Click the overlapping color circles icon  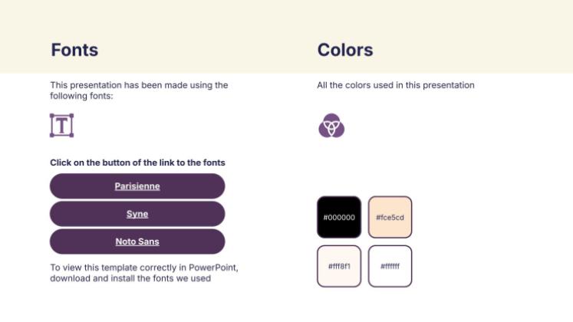point(331,125)
